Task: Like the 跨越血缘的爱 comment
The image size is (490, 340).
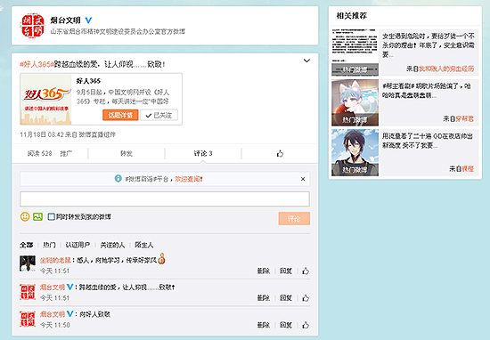Action: [x=306, y=298]
